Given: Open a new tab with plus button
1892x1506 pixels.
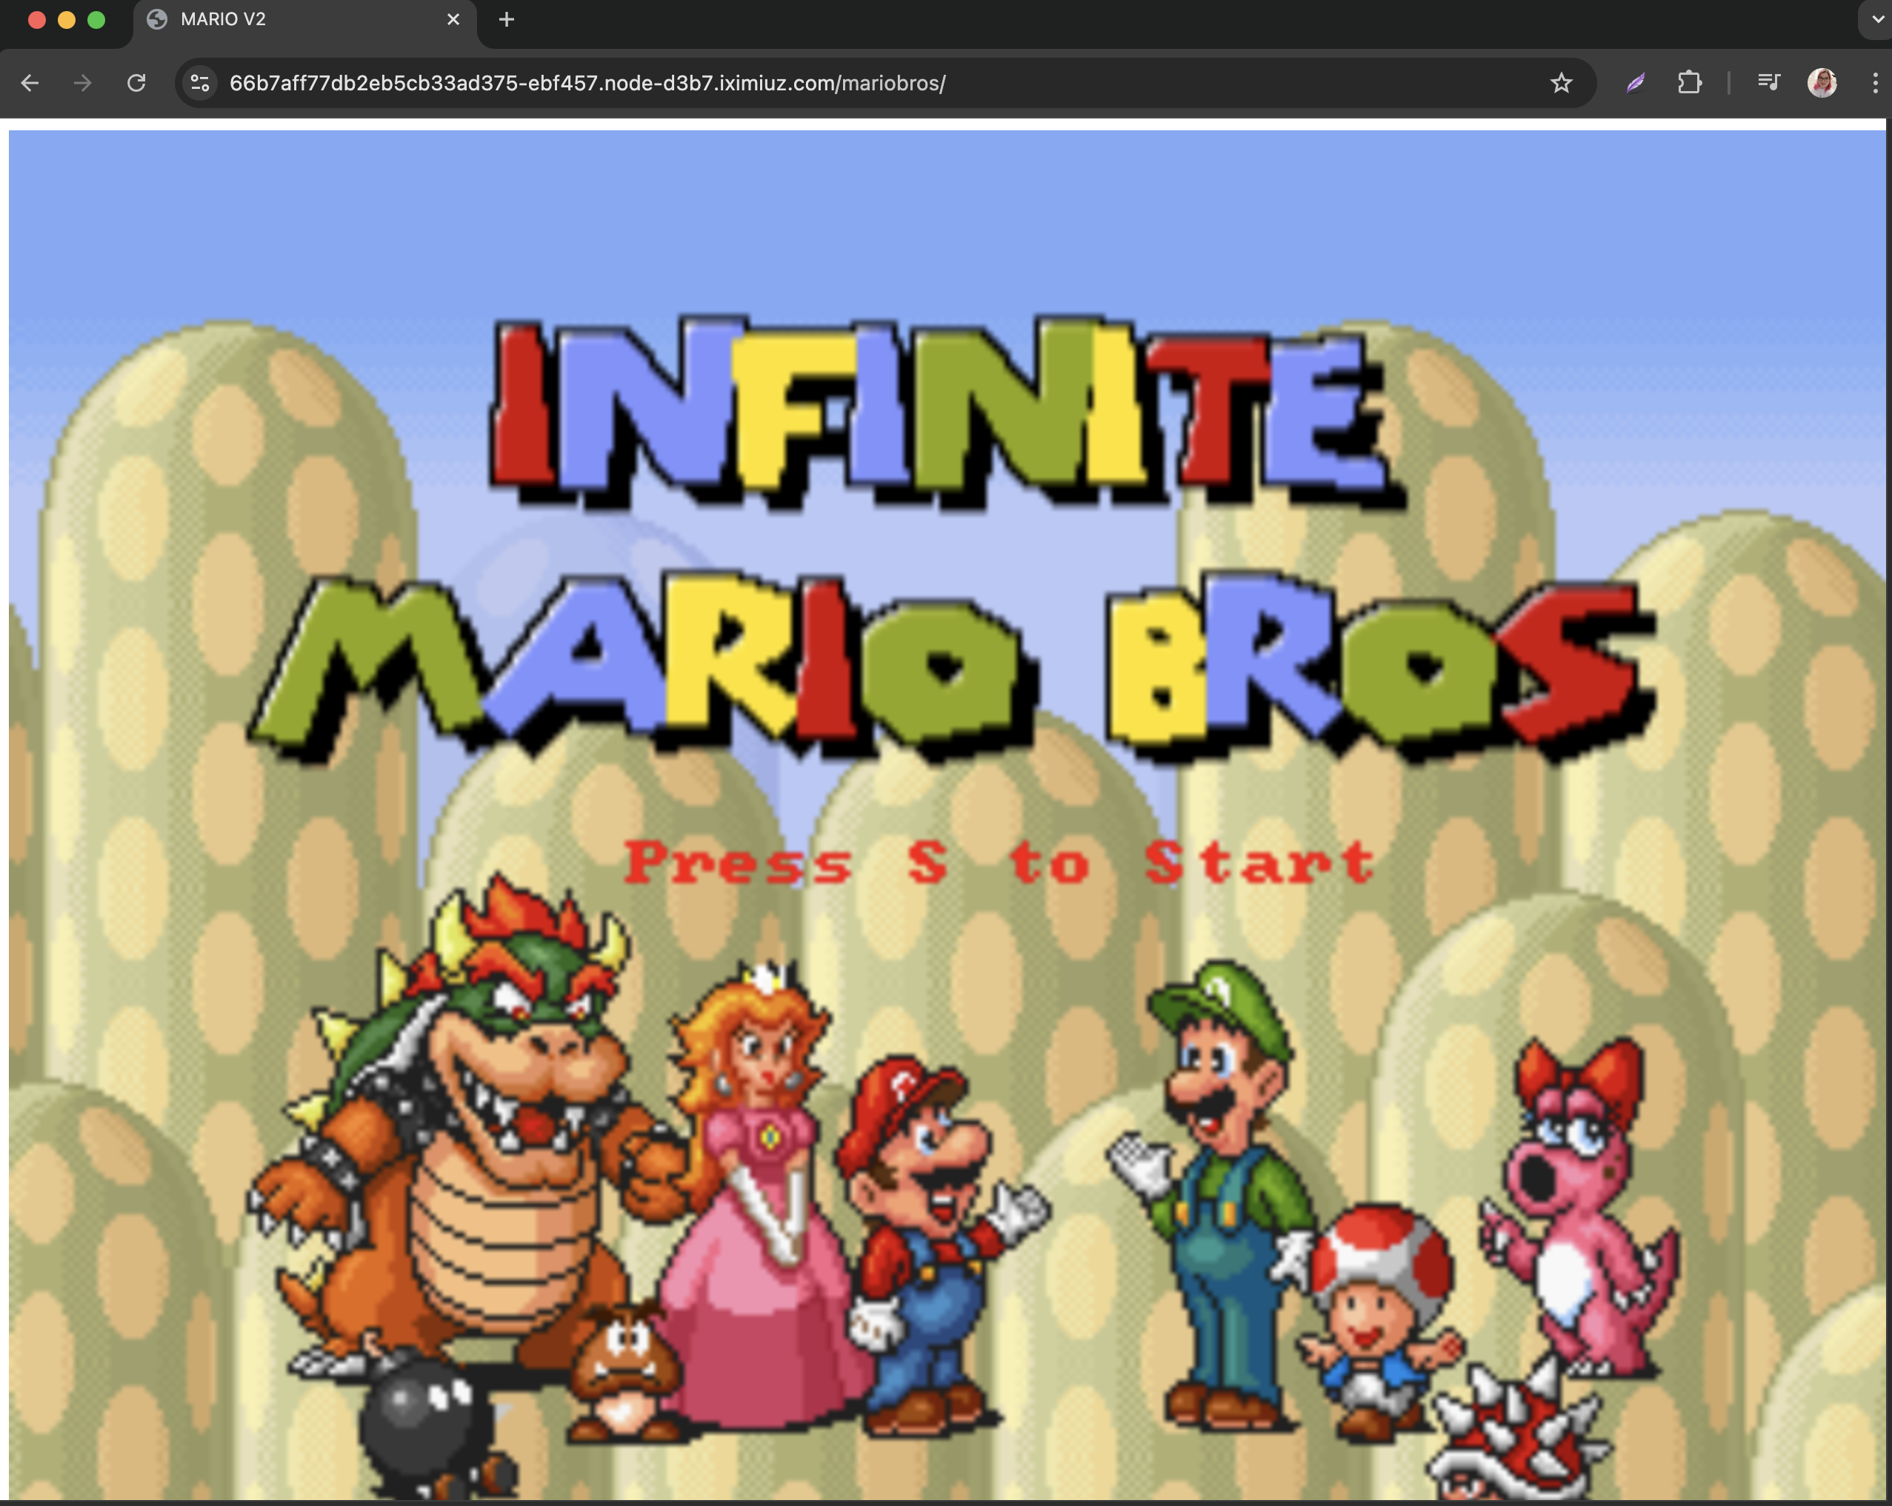Looking at the screenshot, I should (x=507, y=19).
